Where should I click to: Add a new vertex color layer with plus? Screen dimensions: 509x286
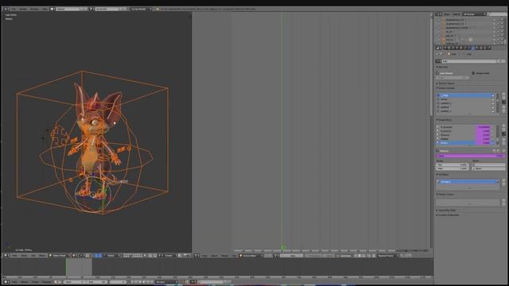click(503, 200)
